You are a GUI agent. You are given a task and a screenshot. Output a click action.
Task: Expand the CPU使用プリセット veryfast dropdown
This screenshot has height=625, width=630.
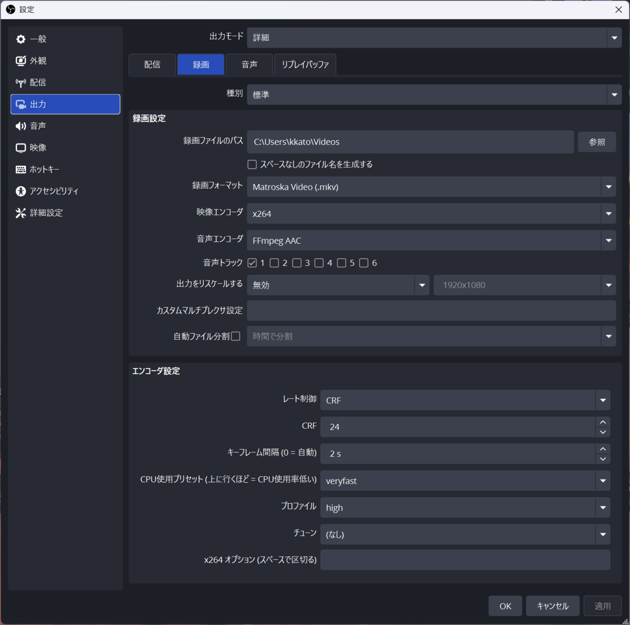pos(465,481)
